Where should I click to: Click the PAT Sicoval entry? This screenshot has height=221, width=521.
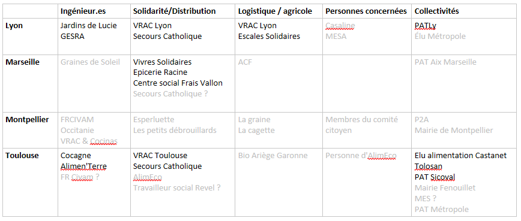click(x=435, y=177)
